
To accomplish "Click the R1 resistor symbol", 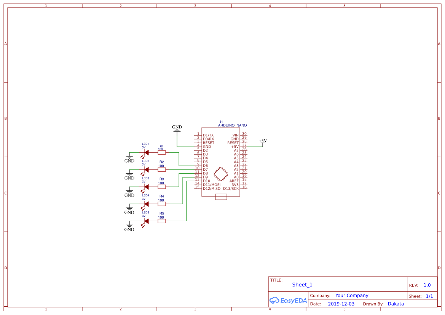I will 161,152.
